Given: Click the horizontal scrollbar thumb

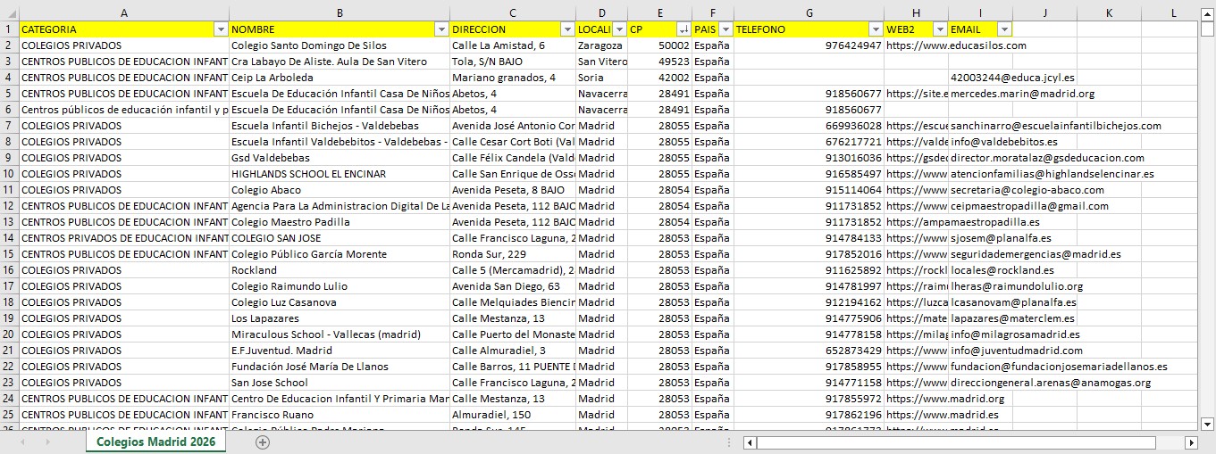Looking at the screenshot, I should point(956,442).
